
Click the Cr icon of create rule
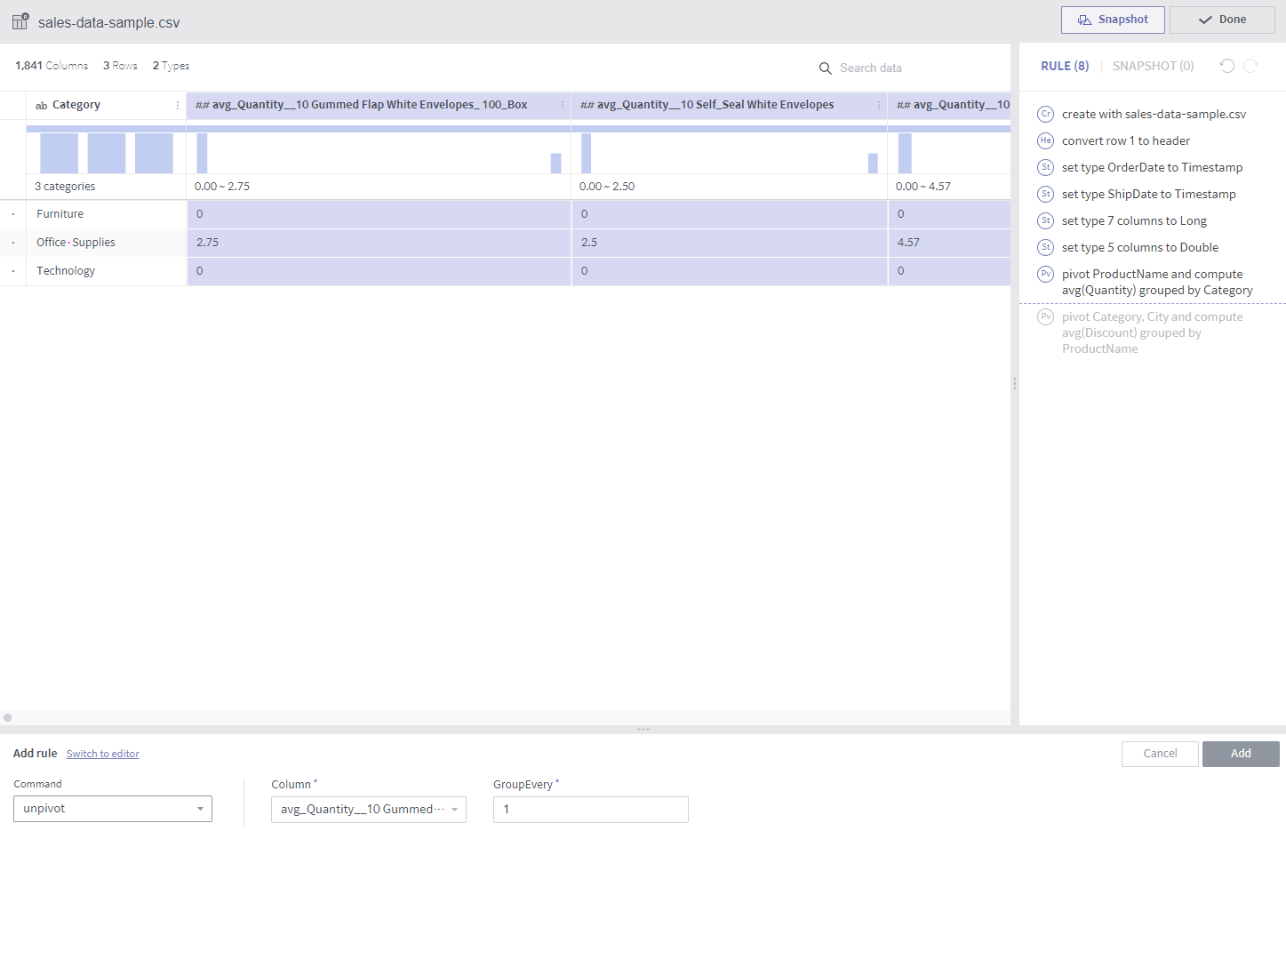click(x=1046, y=114)
